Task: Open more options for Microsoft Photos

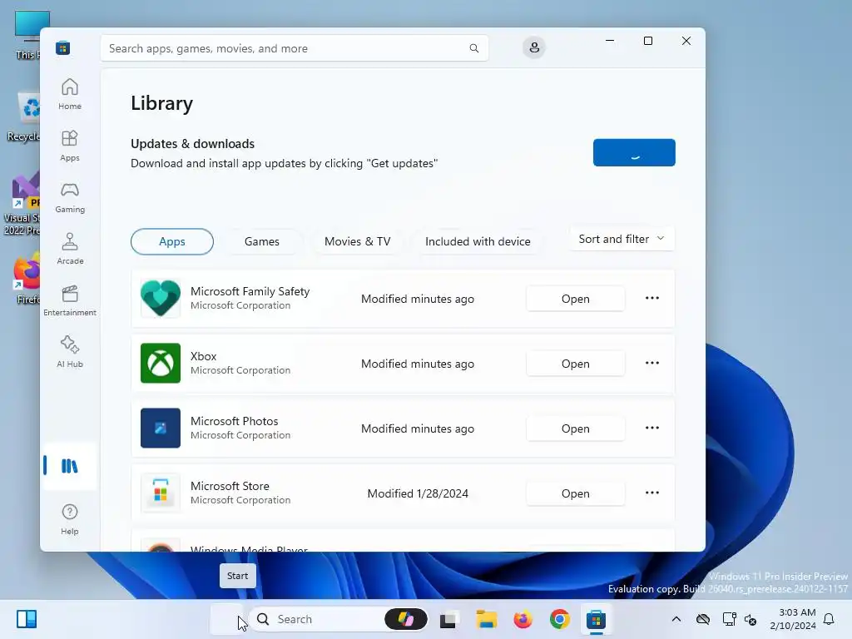Action: pyautogui.click(x=652, y=428)
